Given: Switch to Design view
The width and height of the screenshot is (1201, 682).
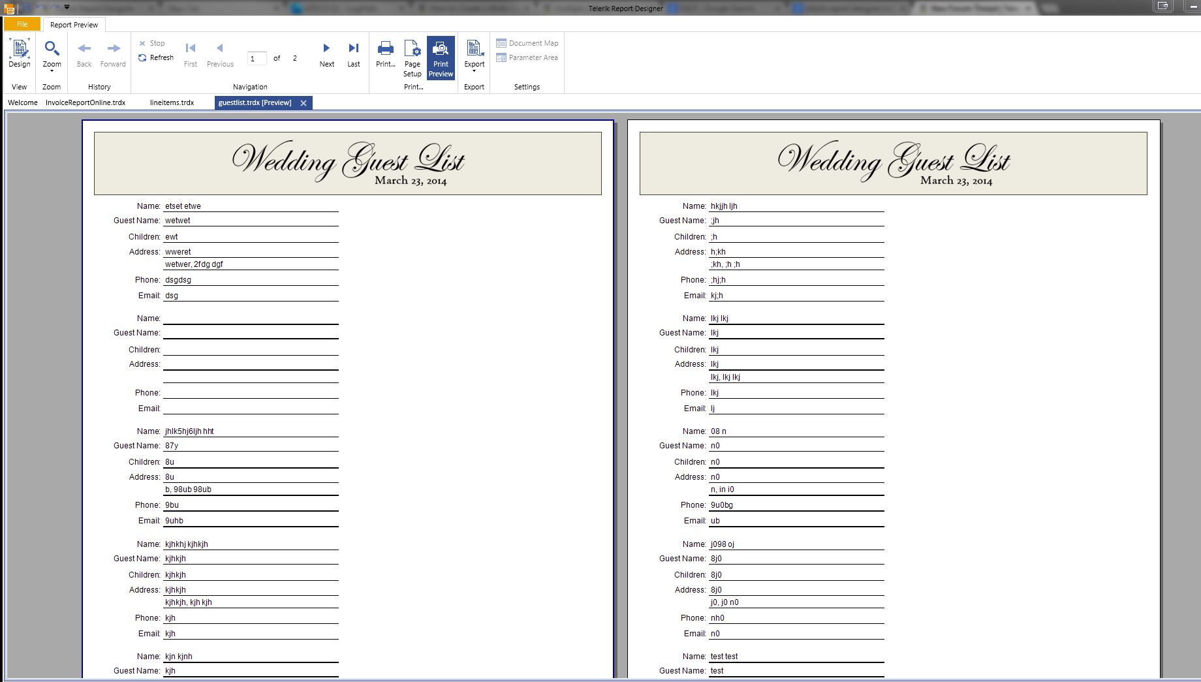Looking at the screenshot, I should (x=20, y=54).
